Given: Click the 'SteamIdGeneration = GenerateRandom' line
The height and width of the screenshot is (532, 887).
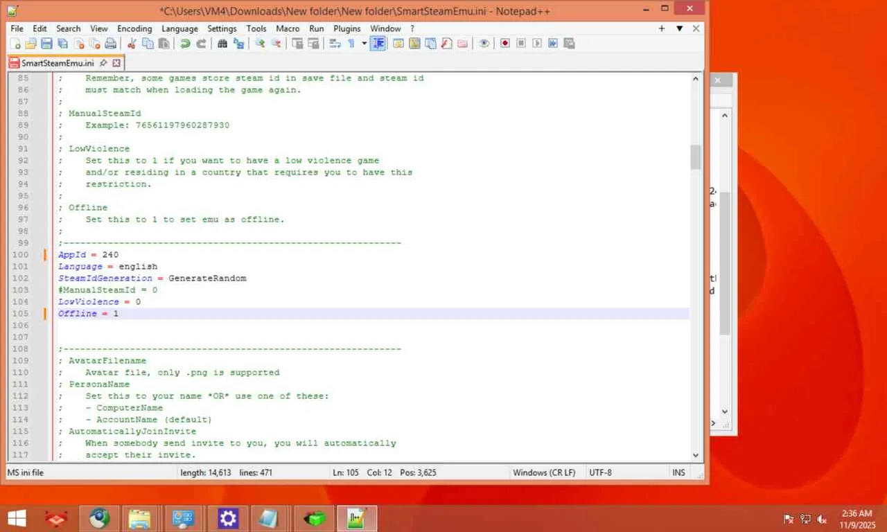Looking at the screenshot, I should click(x=152, y=278).
